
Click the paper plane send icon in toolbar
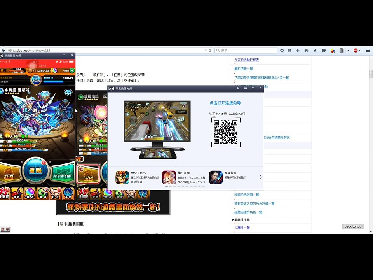[315, 50]
